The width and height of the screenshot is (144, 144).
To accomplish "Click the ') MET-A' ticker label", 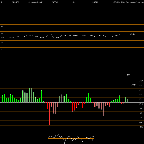I will pos(95,2).
